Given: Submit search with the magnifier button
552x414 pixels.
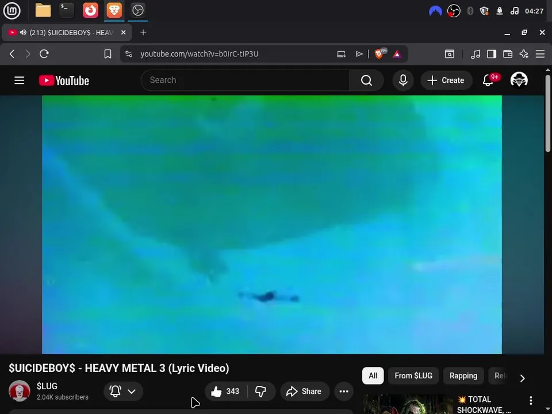Looking at the screenshot, I should (x=366, y=80).
